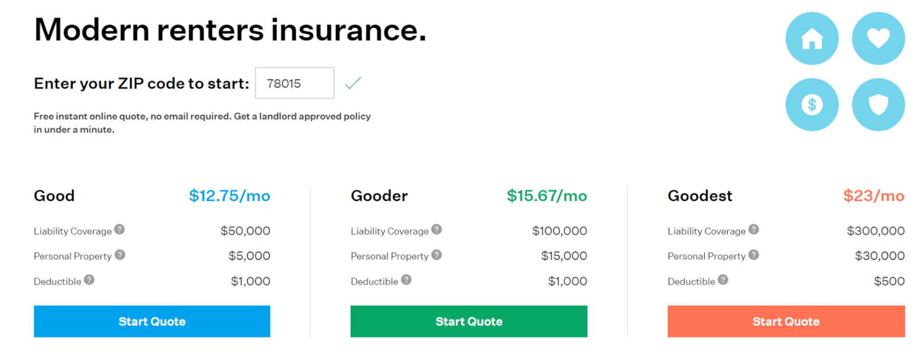
Task: Click the heart icon
Action: coord(878,37)
